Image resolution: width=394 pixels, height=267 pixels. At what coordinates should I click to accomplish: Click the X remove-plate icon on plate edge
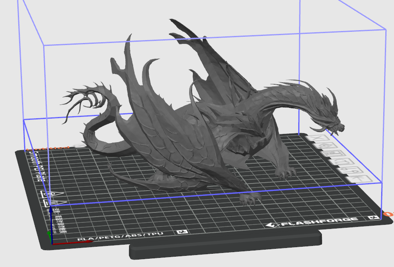click(317, 138)
